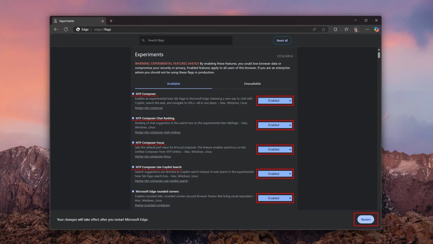Click the edge://flags address bar
Screen dimensions: 433x244
[200, 29]
